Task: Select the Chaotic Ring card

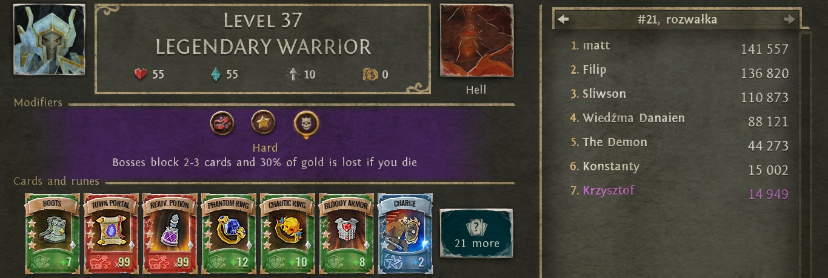Action: (x=287, y=233)
